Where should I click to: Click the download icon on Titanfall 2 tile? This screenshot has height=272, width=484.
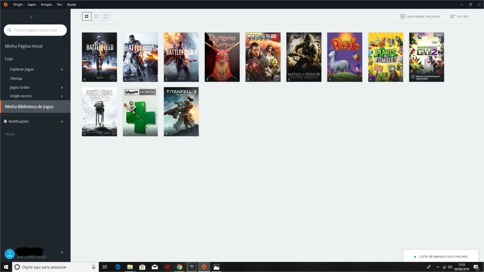pos(166,134)
